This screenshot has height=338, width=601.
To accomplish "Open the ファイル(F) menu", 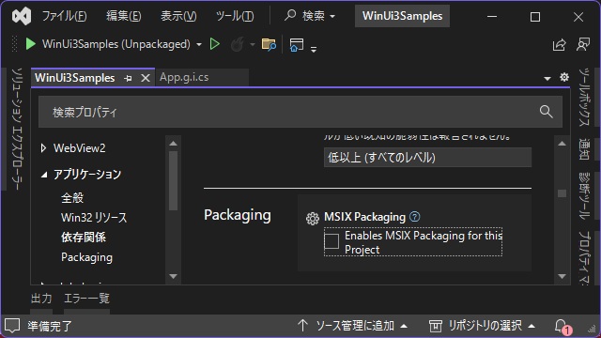I will click(x=64, y=16).
